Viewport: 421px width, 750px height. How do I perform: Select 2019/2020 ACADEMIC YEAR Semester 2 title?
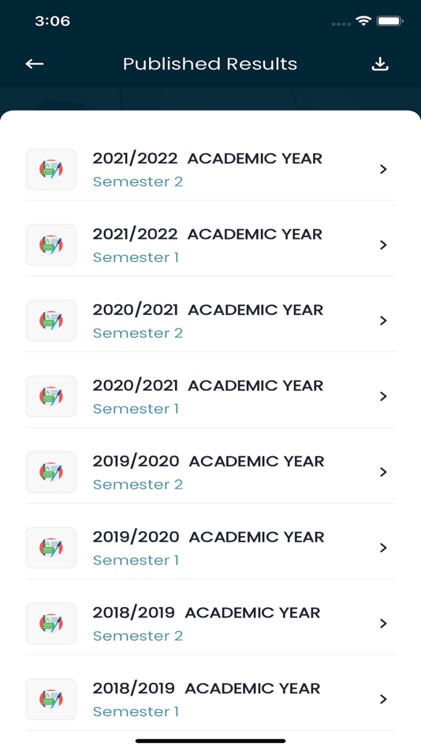pyautogui.click(x=208, y=461)
